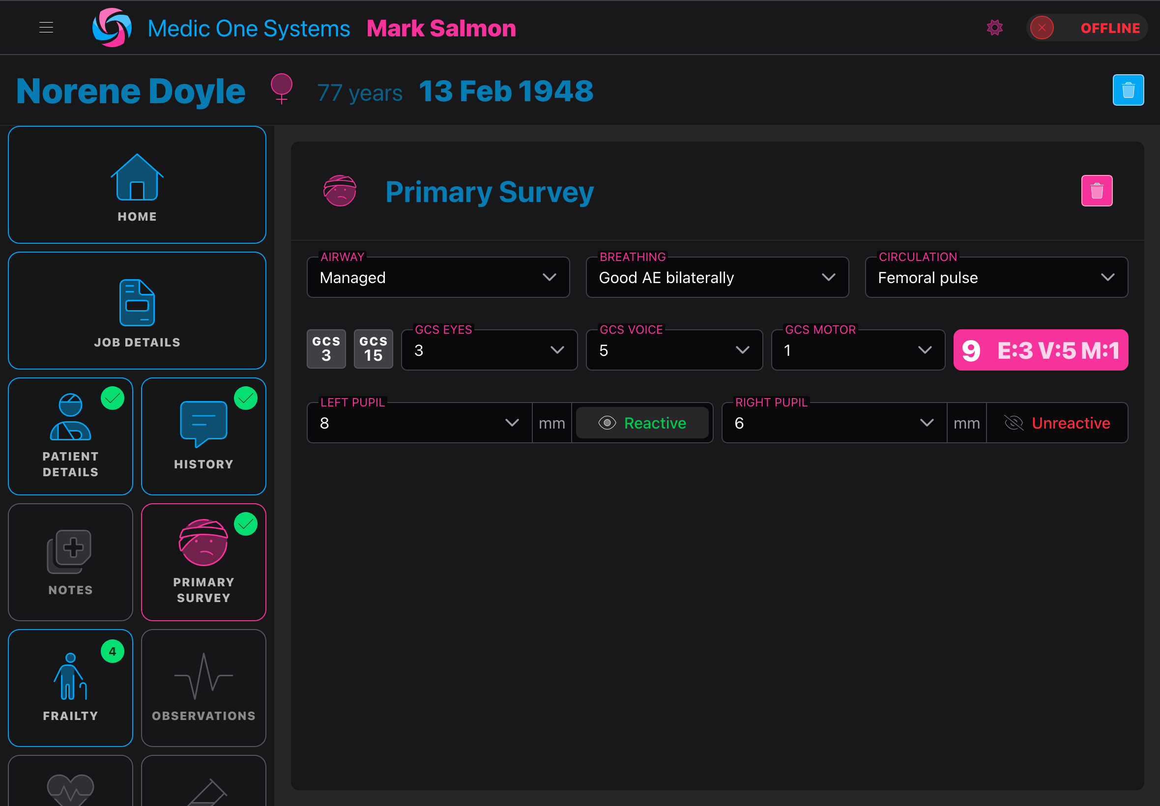Screen dimensions: 1160x806
Task: Click the trash icon next to patient name
Action: point(1128,89)
